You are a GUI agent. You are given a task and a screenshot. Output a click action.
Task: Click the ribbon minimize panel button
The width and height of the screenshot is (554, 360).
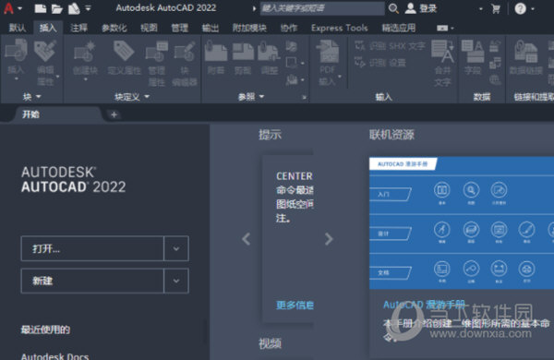click(442, 28)
